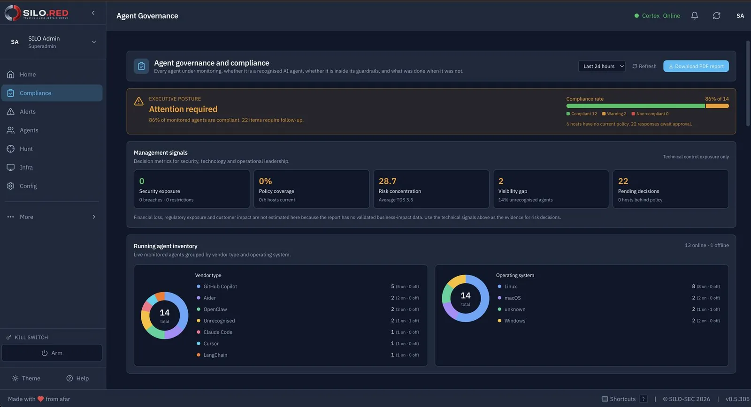The image size is (751, 407).
Task: Click the Cortex Online status indicator
Action: [x=657, y=15]
